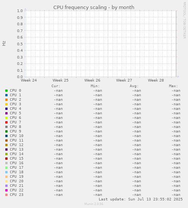Click the CPU 6 lime color swatch
The image size is (188, 208).
[x=6, y=118]
